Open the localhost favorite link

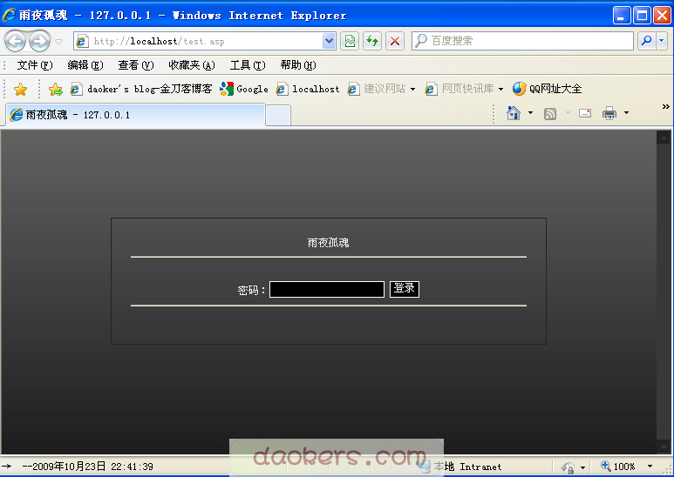[308, 89]
